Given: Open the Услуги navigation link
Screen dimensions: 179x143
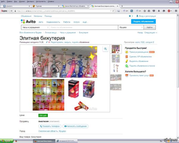Looking at the screenshot, I should tap(76, 22).
